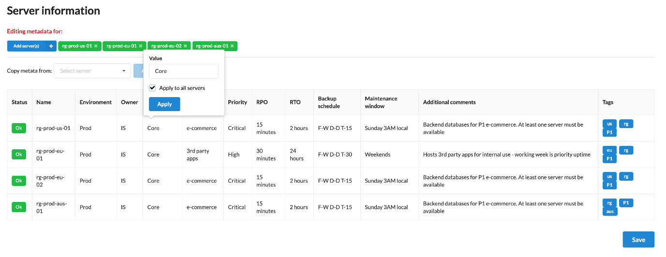
Task: Click Ok status badge for rg-prod-us-01
Action: (x=19, y=128)
